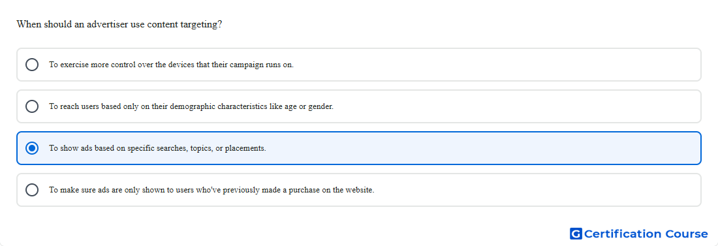This screenshot has height=246, width=718.
Task: Click the selected radio for searches, topics, placements
Action: click(32, 148)
